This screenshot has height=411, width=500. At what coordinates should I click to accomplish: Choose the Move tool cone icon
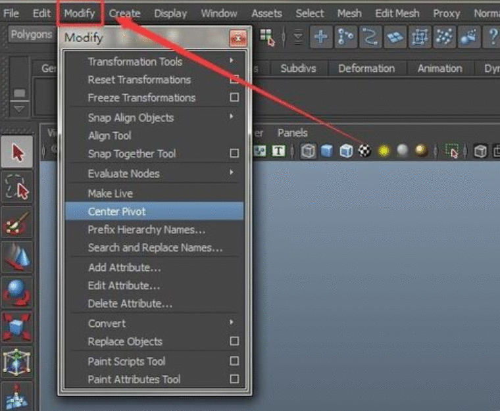click(x=17, y=256)
